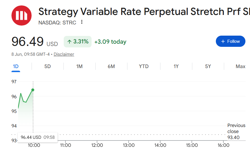Click the chart at 12:00 axis mark
The height and width of the screenshot is (154, 250).
click(x=97, y=145)
